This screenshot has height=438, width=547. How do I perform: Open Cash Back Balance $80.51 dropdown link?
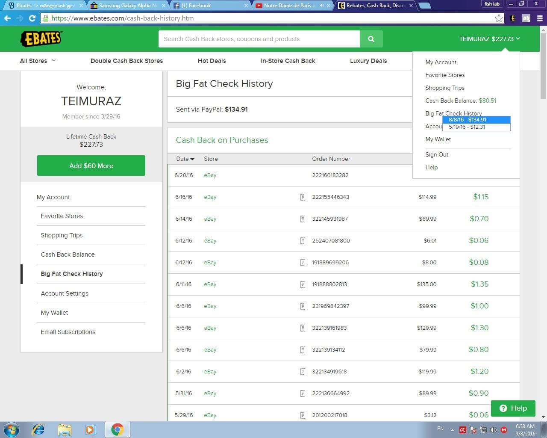click(x=461, y=101)
